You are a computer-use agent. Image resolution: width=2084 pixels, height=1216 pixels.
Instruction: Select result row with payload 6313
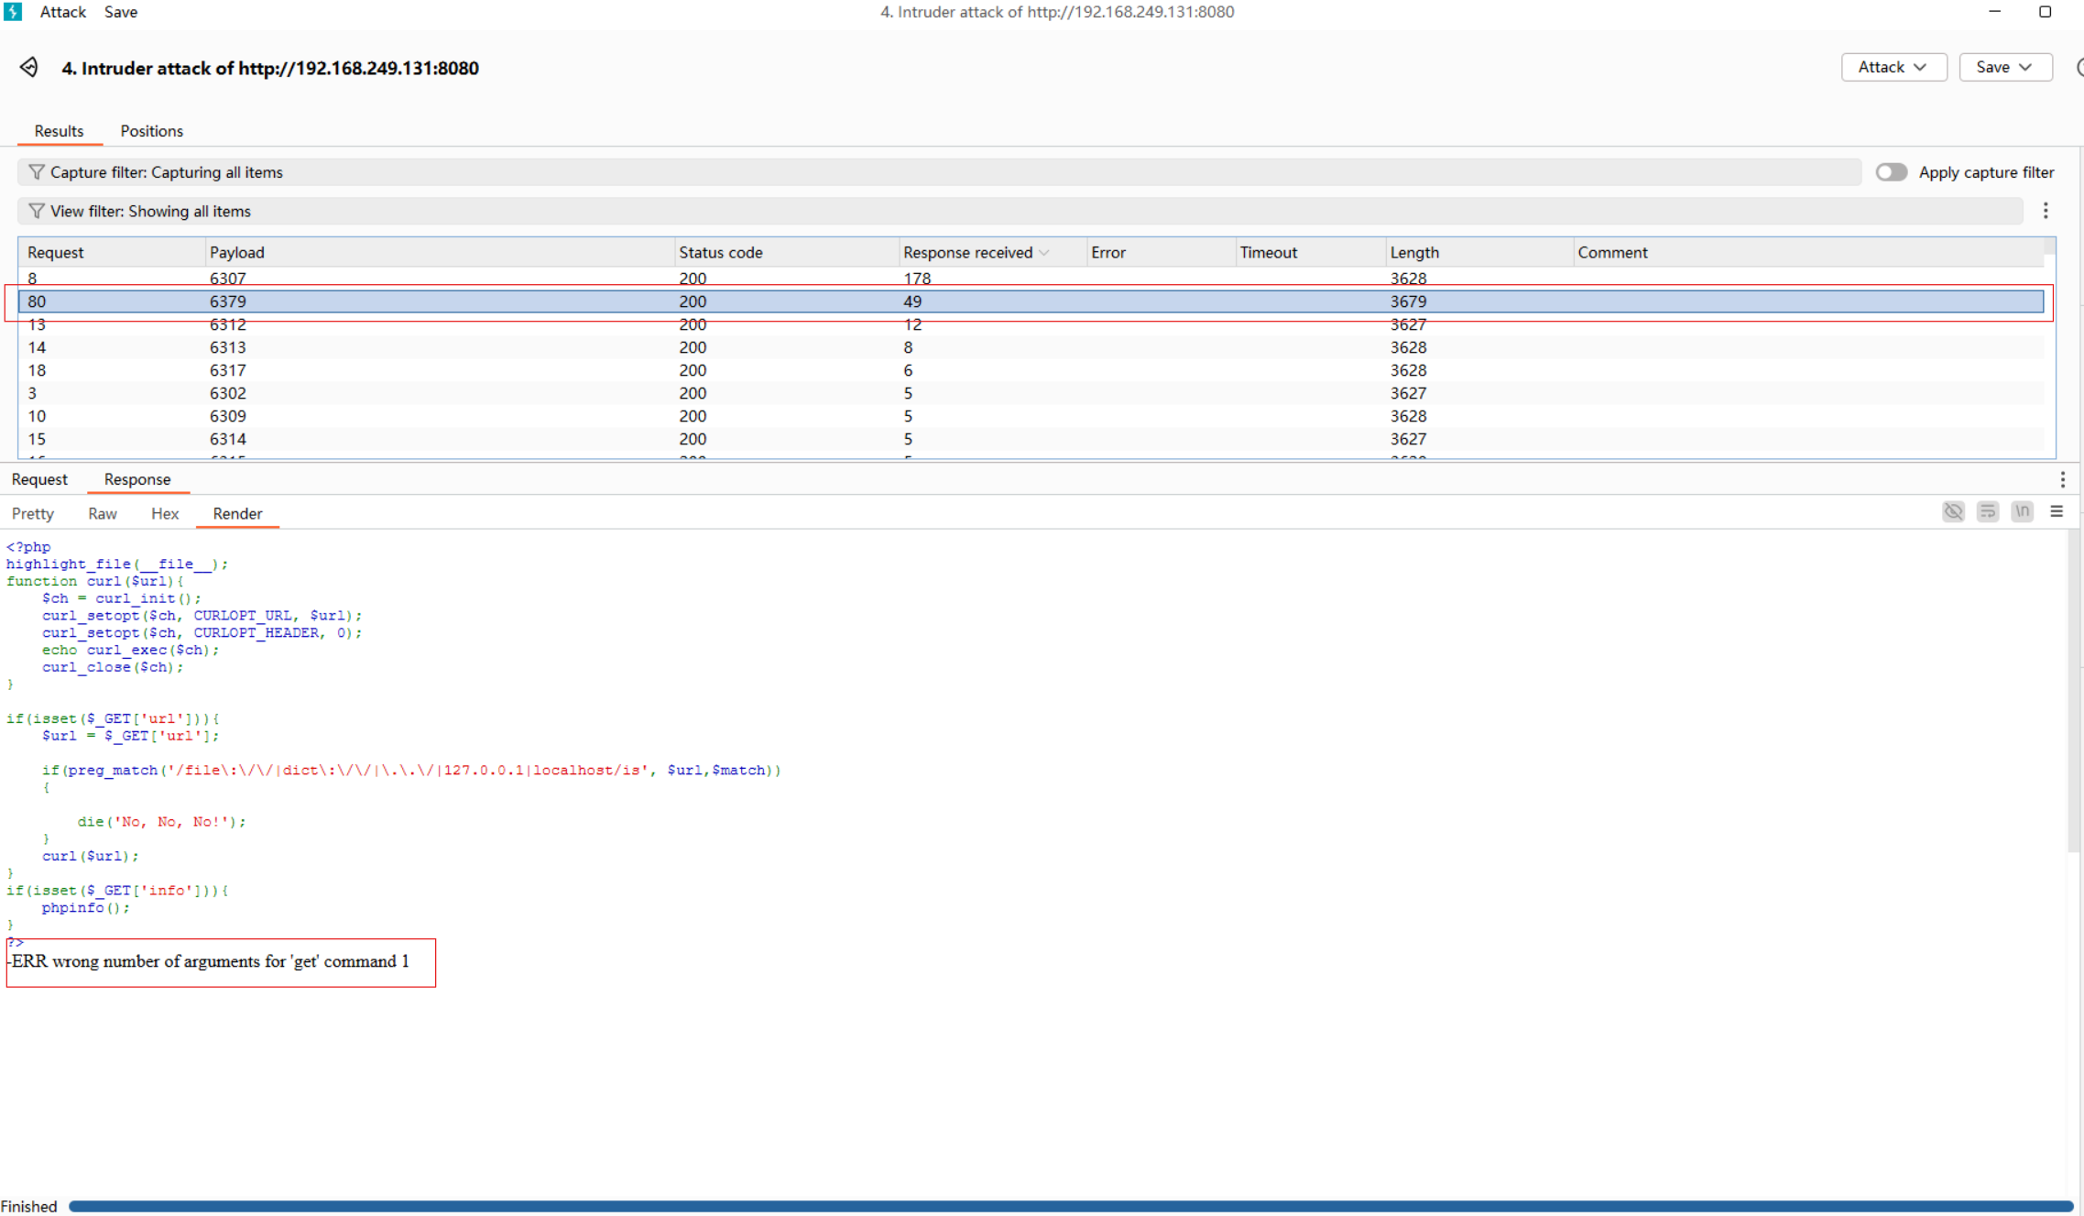[227, 347]
